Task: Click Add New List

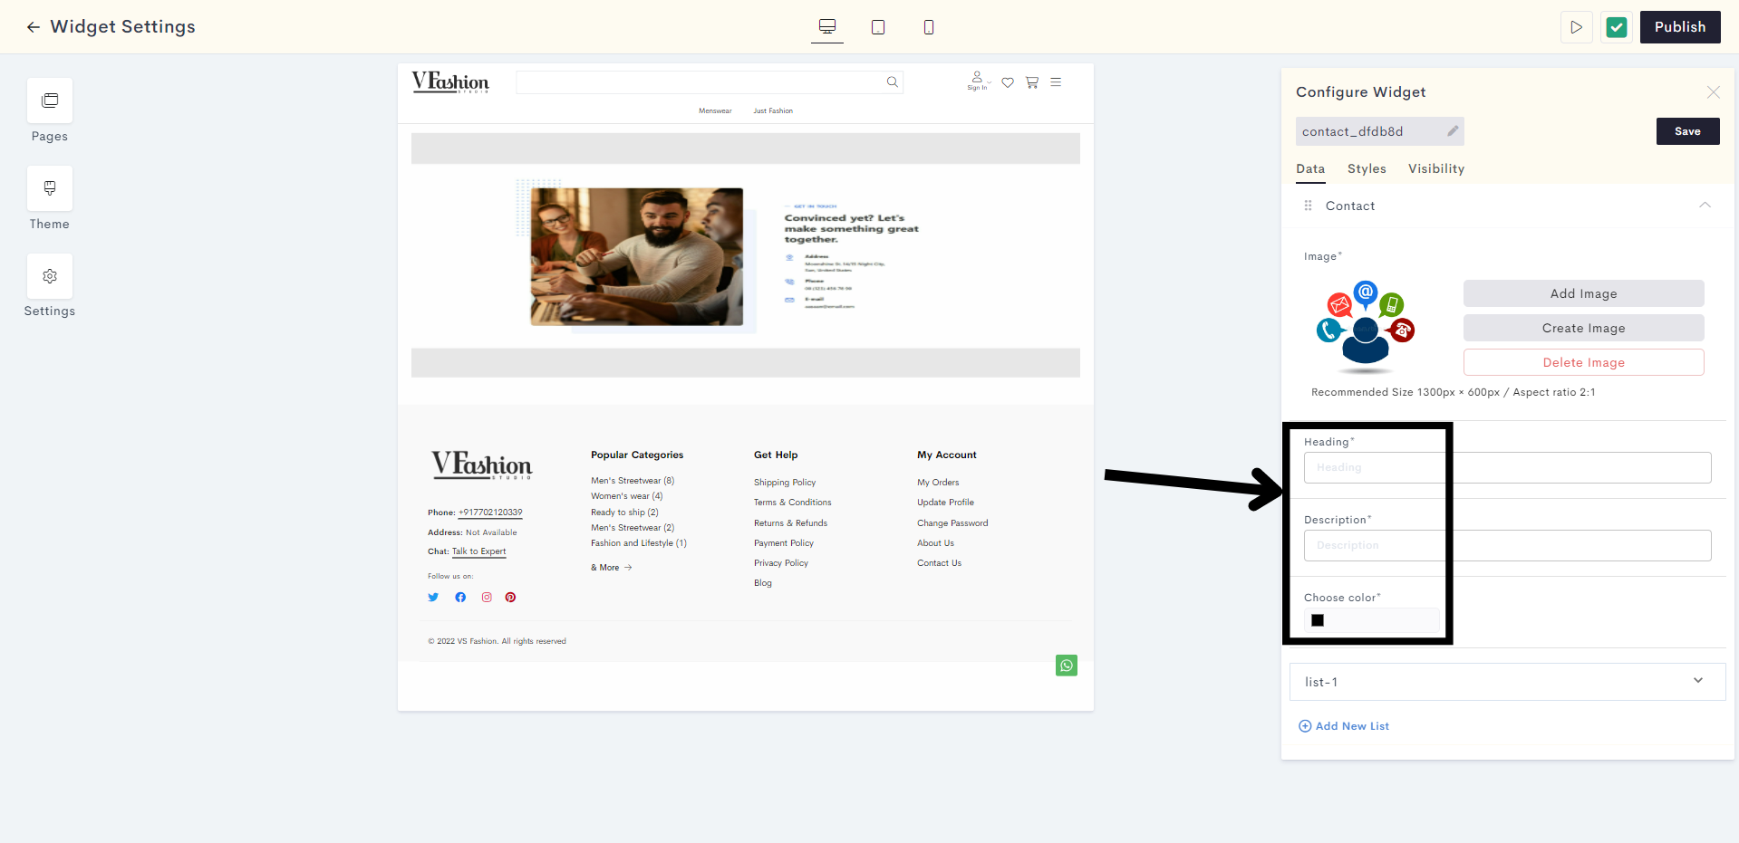Action: coord(1344,726)
